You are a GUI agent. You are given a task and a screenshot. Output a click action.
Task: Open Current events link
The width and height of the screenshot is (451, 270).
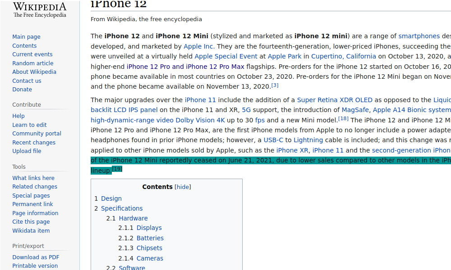point(32,54)
